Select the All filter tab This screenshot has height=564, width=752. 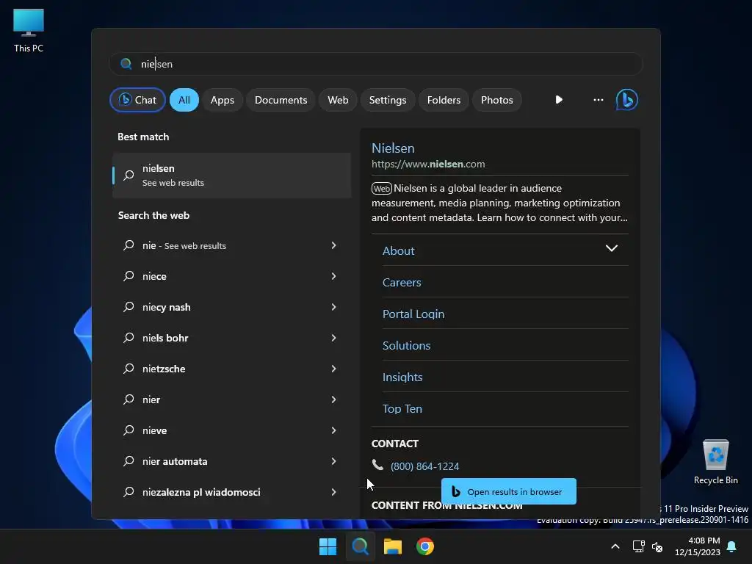click(x=184, y=100)
